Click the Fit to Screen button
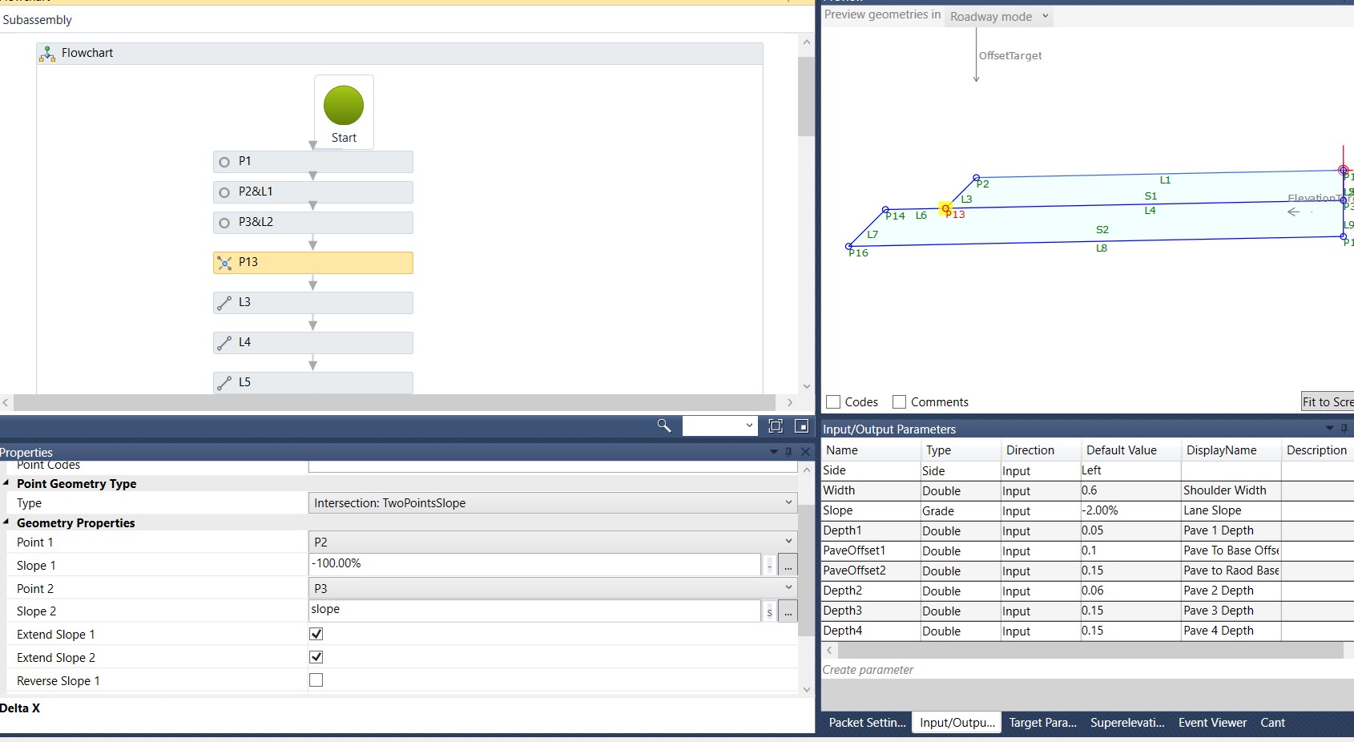 (x=1327, y=401)
